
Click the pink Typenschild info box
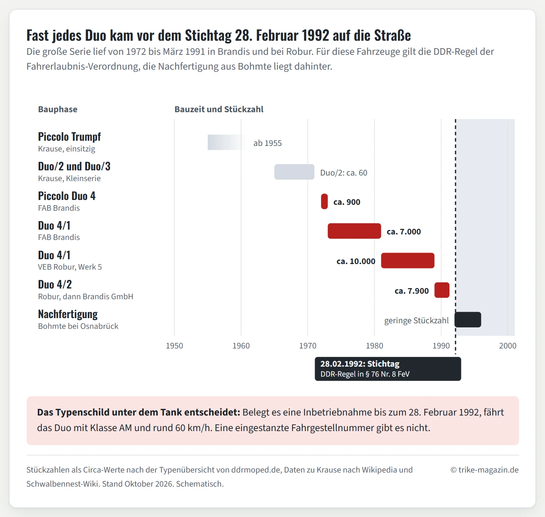click(x=273, y=421)
